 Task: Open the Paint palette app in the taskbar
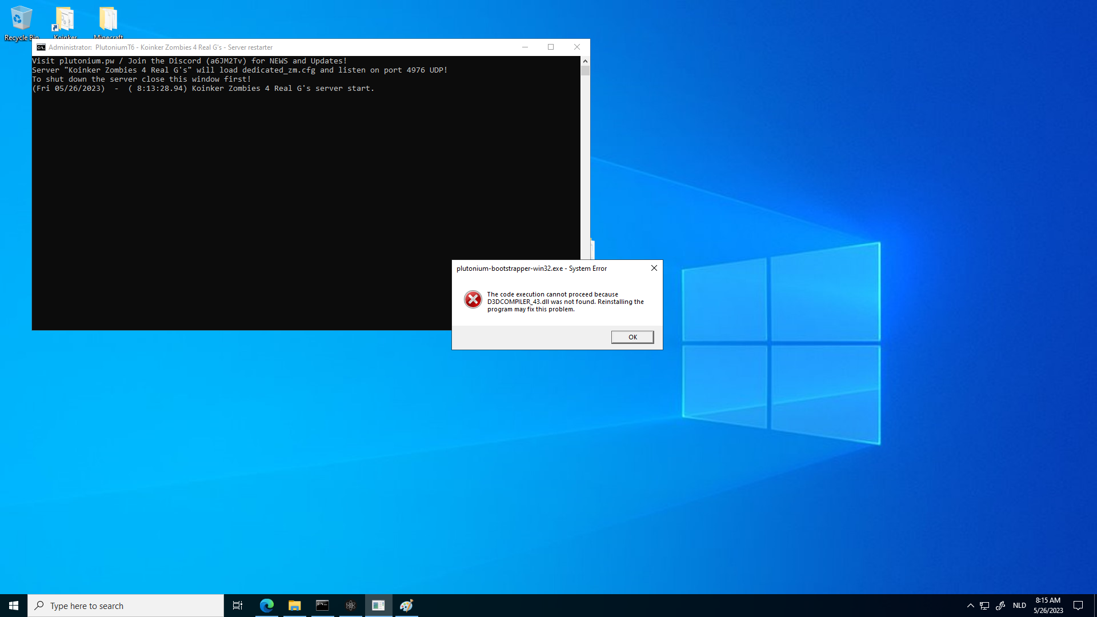point(406,606)
